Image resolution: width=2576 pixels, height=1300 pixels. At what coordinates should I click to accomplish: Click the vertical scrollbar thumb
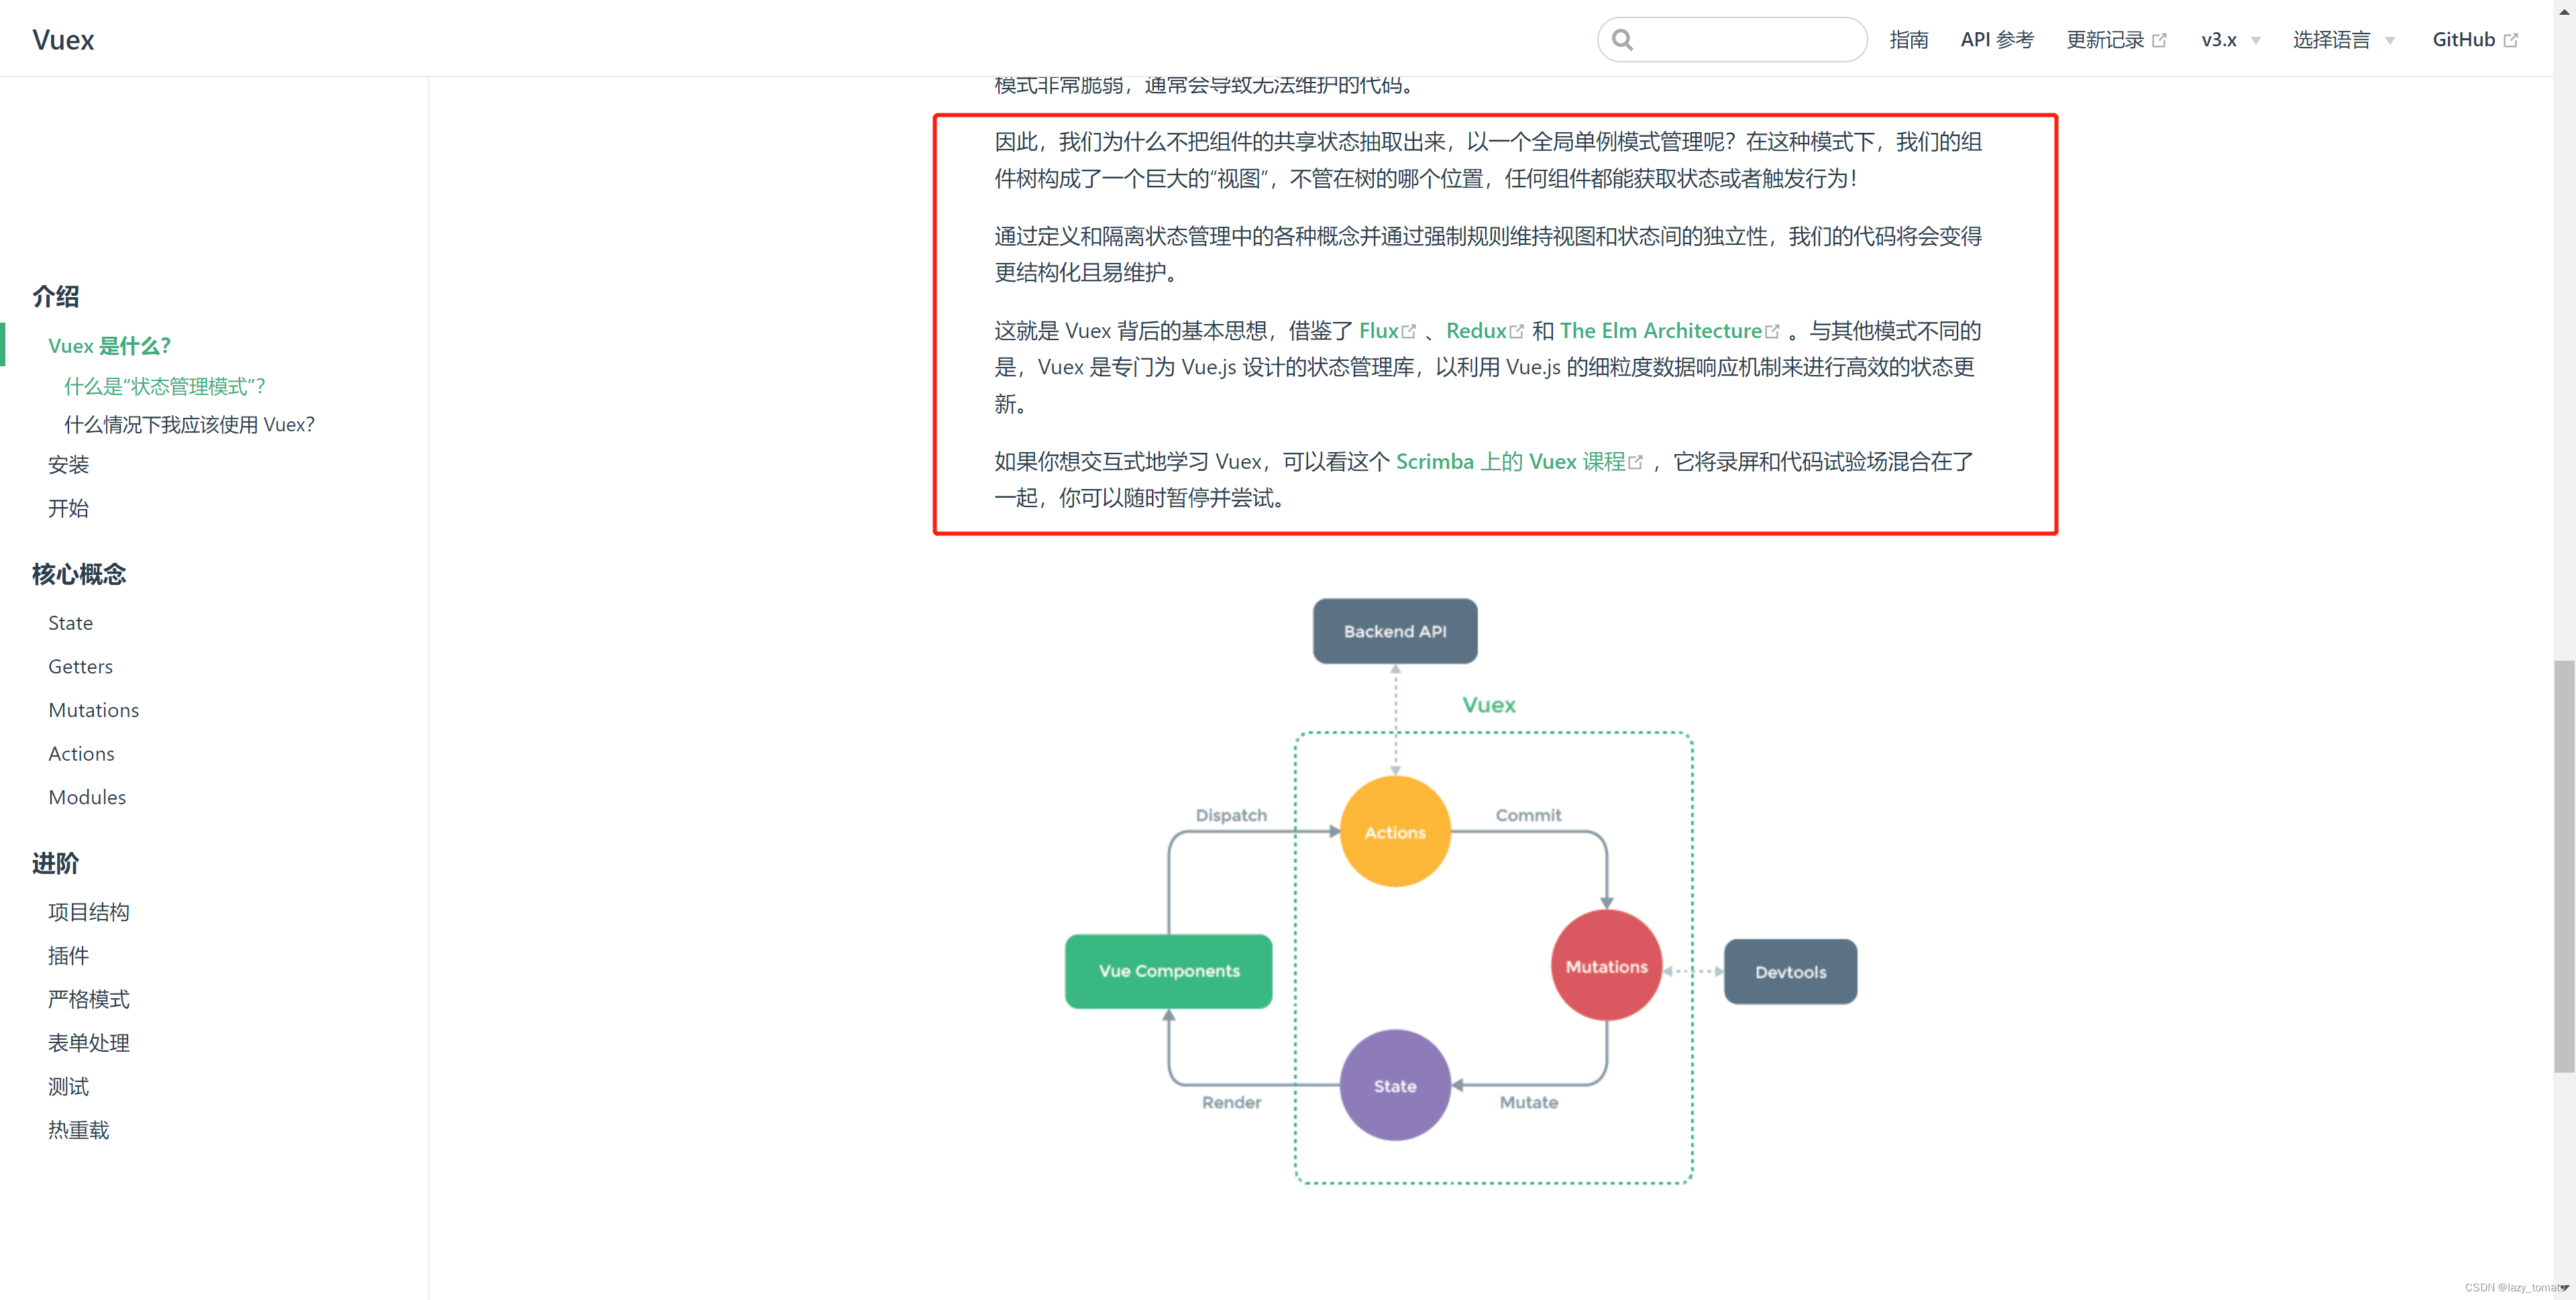pyautogui.click(x=2564, y=866)
